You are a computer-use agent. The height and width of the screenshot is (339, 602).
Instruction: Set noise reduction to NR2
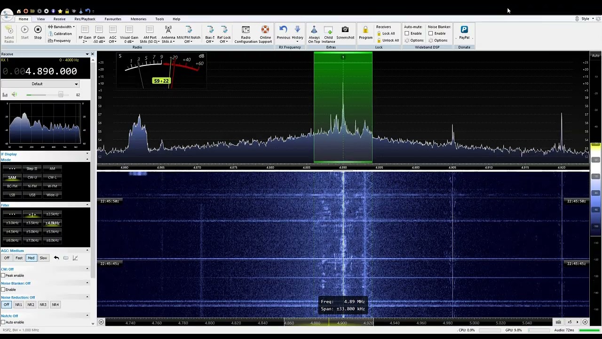tap(31, 305)
